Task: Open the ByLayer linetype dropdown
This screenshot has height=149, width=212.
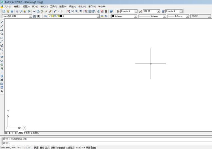Action: (165, 16)
